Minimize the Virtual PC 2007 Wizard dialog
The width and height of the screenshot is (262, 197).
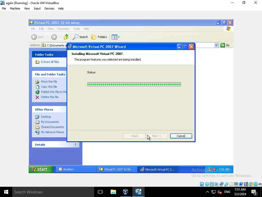pyautogui.click(x=180, y=47)
